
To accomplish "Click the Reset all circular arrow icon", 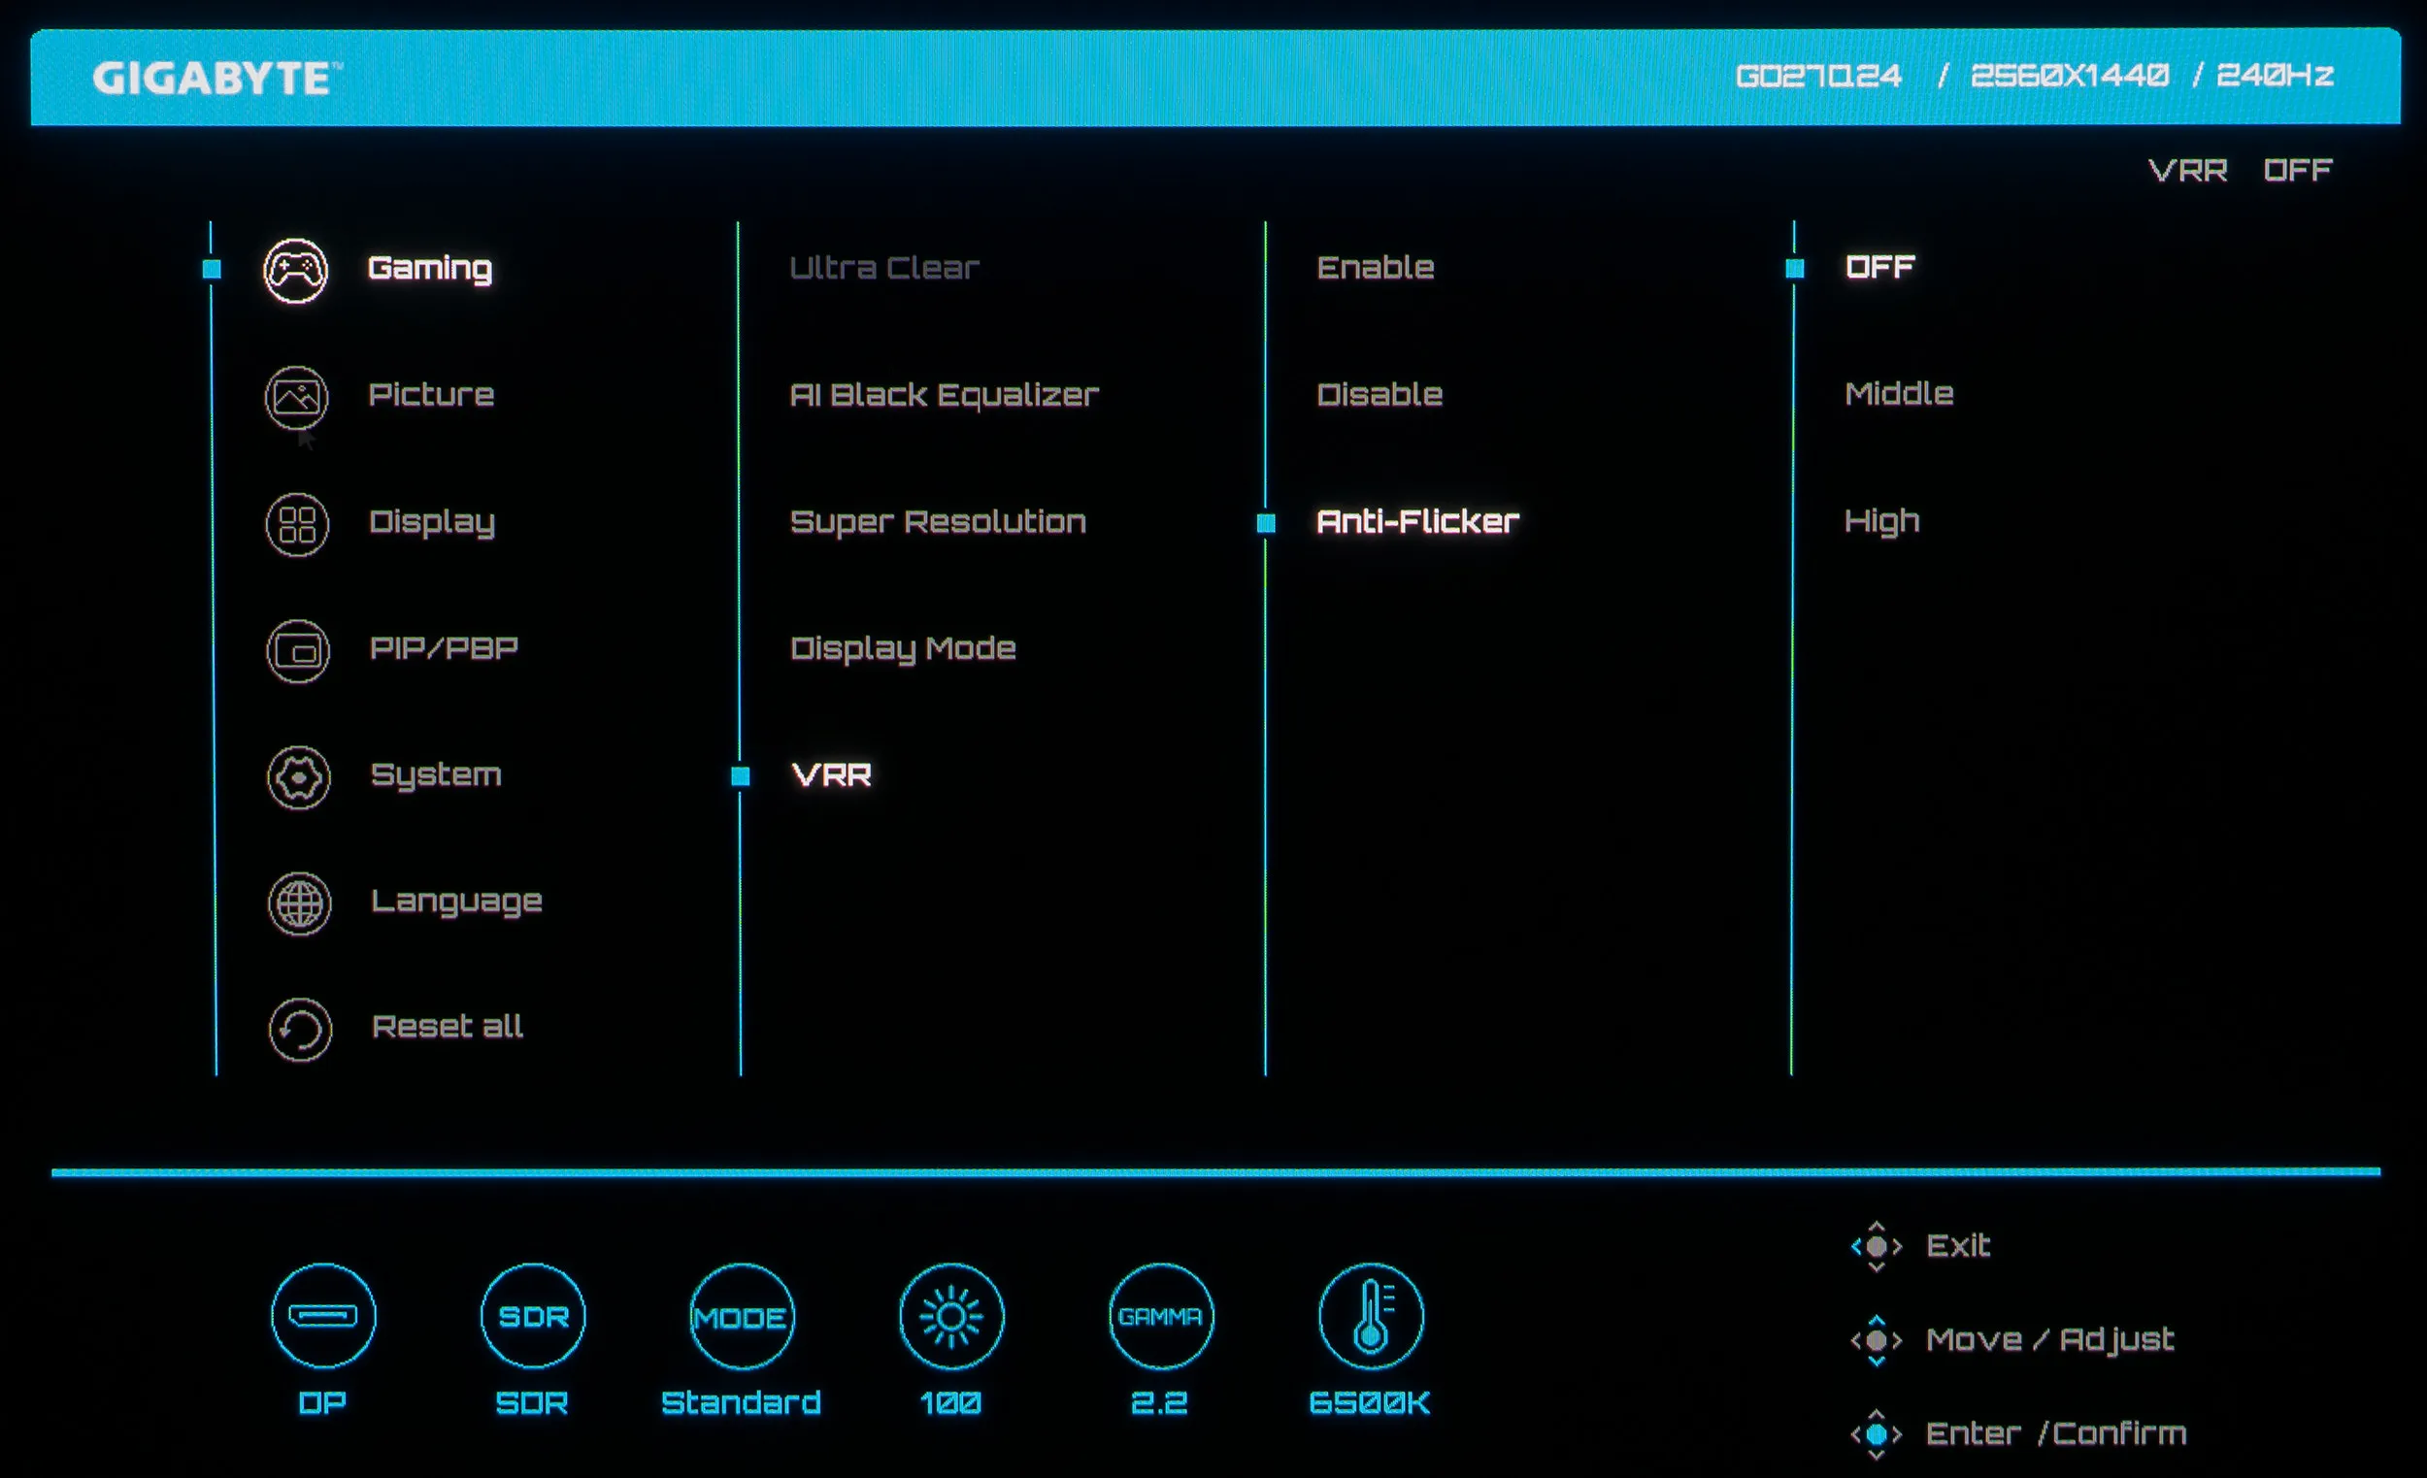I will point(299,1029).
